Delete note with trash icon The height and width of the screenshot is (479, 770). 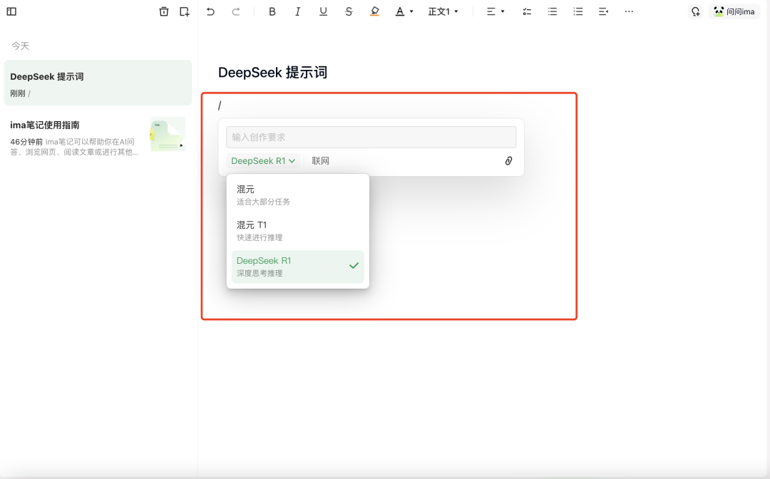pos(164,11)
